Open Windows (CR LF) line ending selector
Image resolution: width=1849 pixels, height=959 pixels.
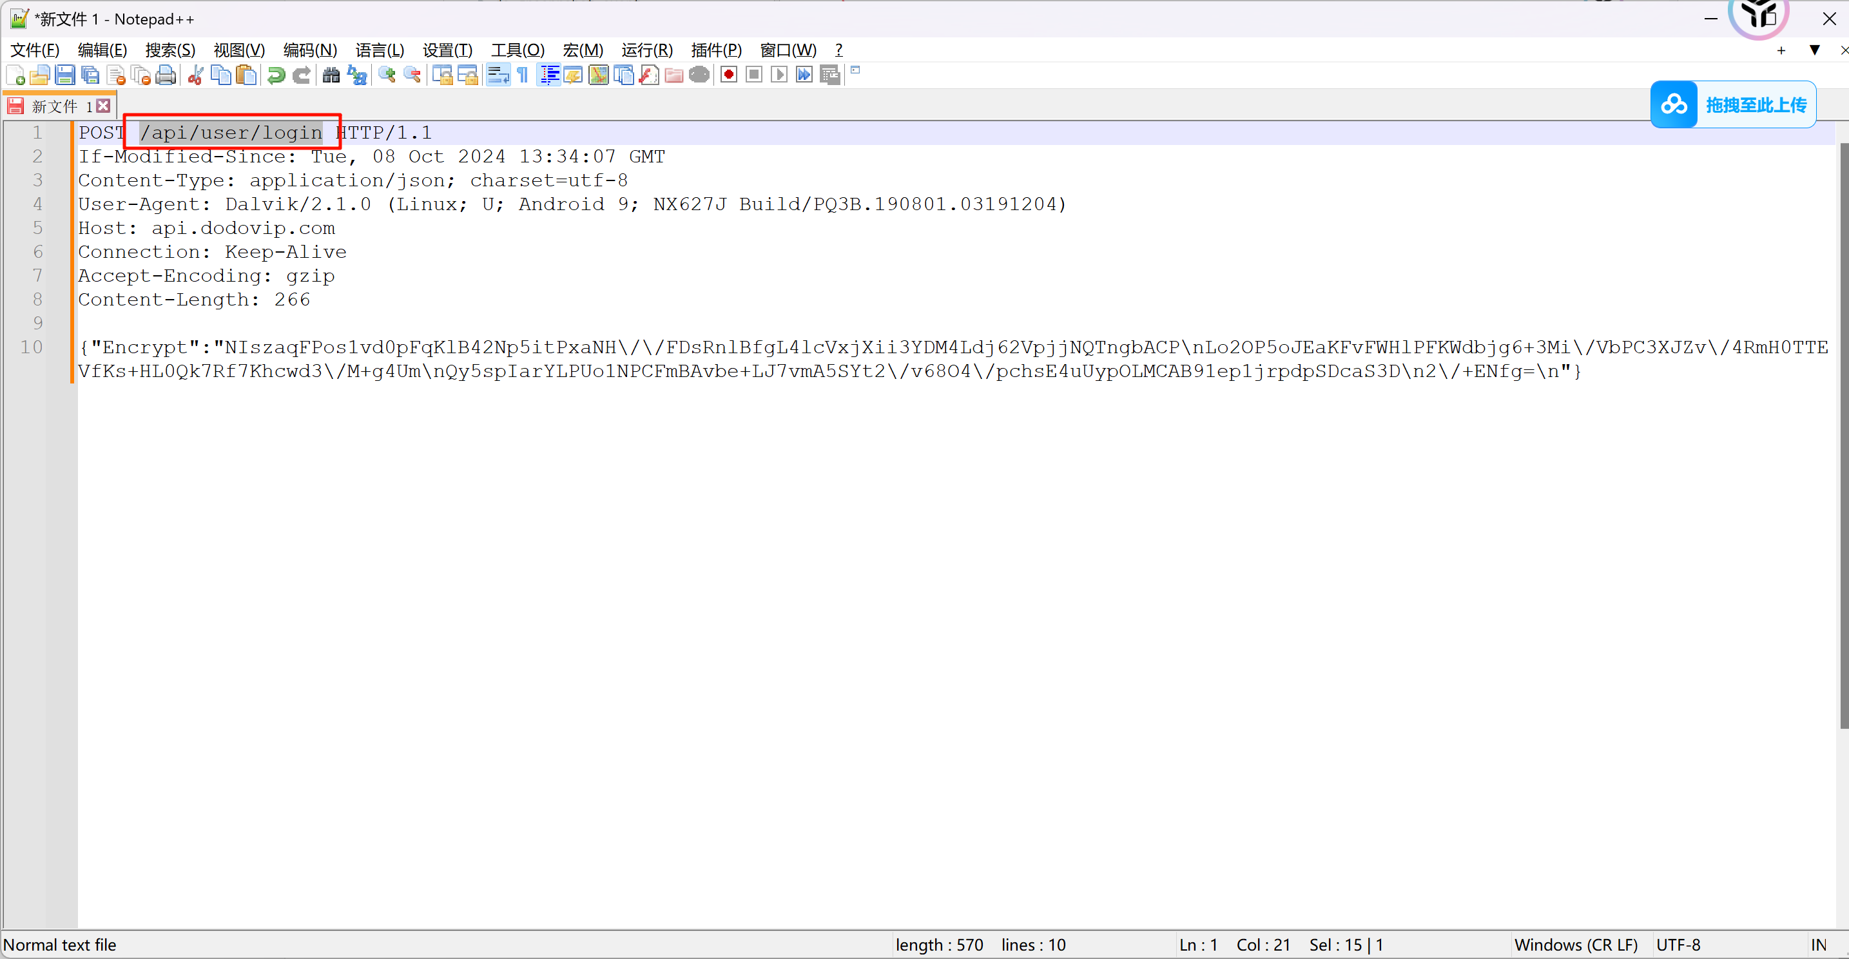(x=1576, y=945)
